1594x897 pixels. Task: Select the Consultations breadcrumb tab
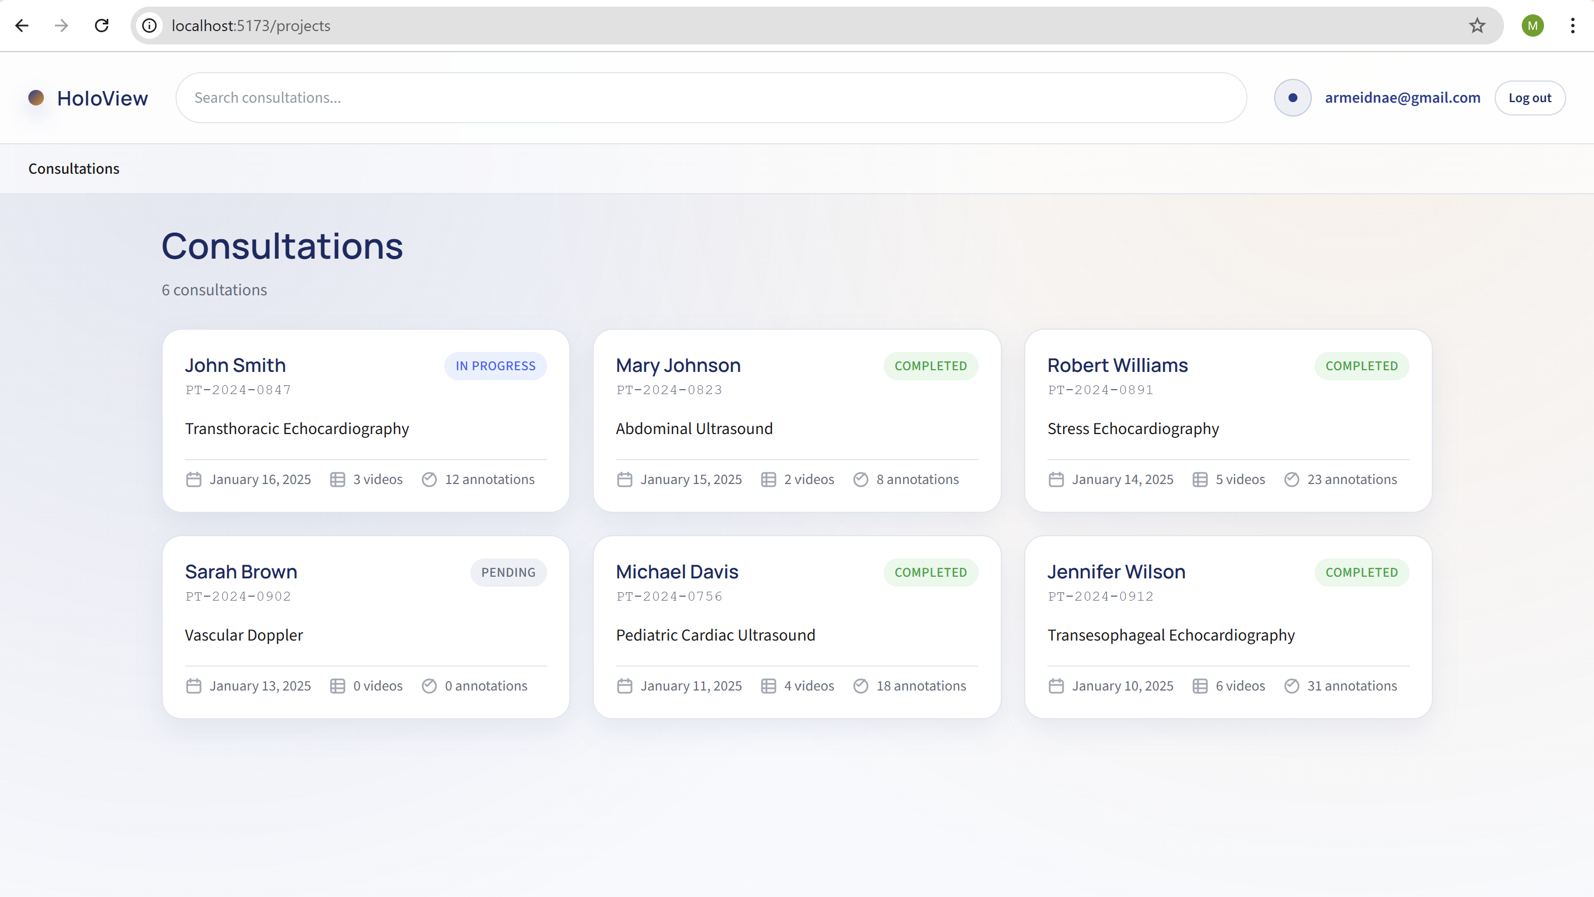click(74, 169)
